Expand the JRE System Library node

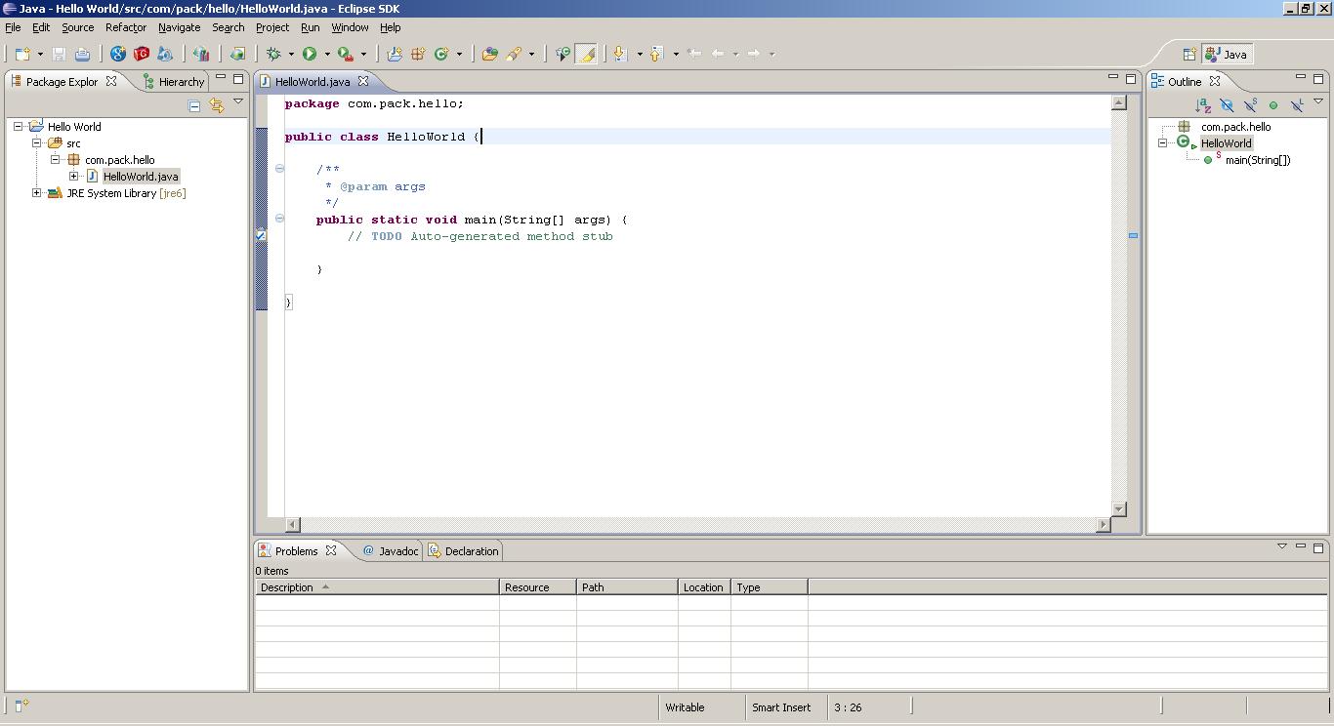pos(37,193)
